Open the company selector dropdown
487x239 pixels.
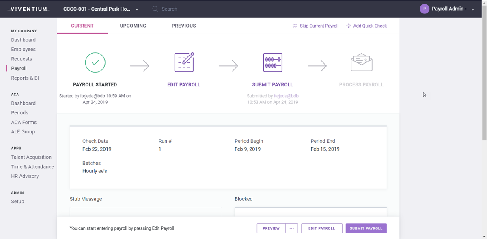[137, 9]
